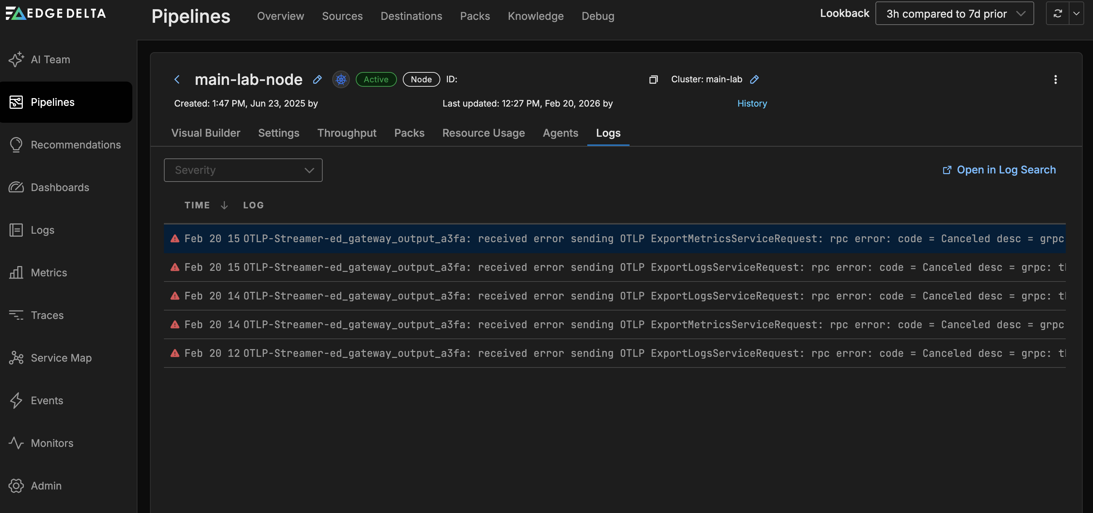Click the Kubernetes icon beside main-lab-node
The image size is (1093, 513).
340,79
